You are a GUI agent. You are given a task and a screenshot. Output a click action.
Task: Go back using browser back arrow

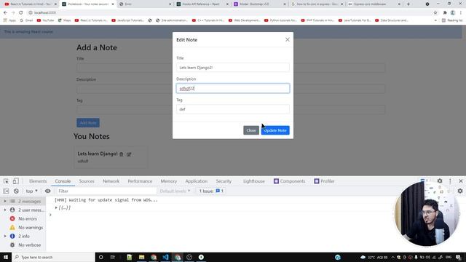pyautogui.click(x=5, y=12)
